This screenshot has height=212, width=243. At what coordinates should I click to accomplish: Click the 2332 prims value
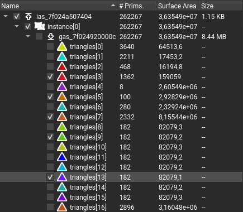click(x=127, y=117)
